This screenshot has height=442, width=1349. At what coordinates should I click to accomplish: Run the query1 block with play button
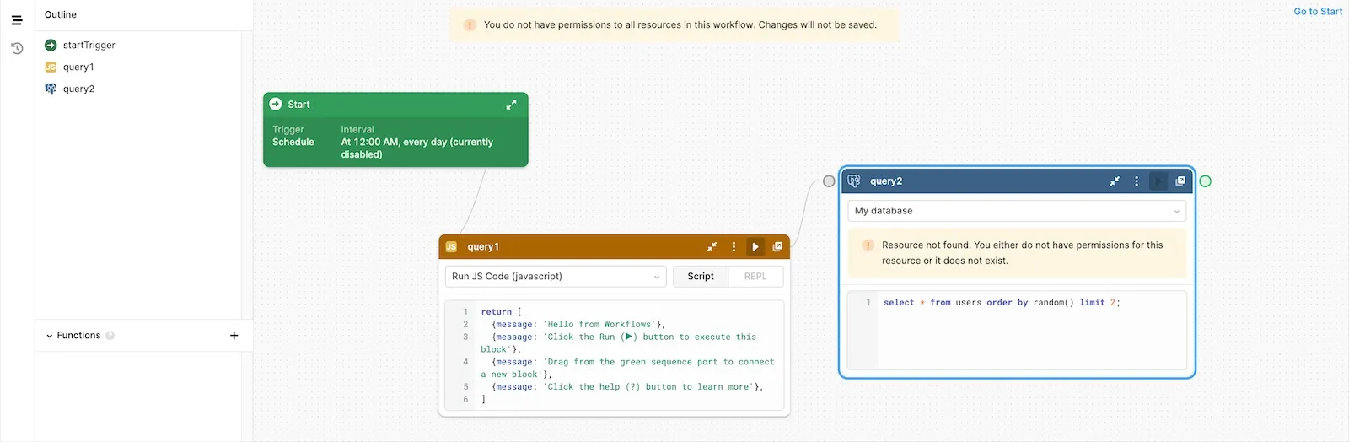click(755, 247)
